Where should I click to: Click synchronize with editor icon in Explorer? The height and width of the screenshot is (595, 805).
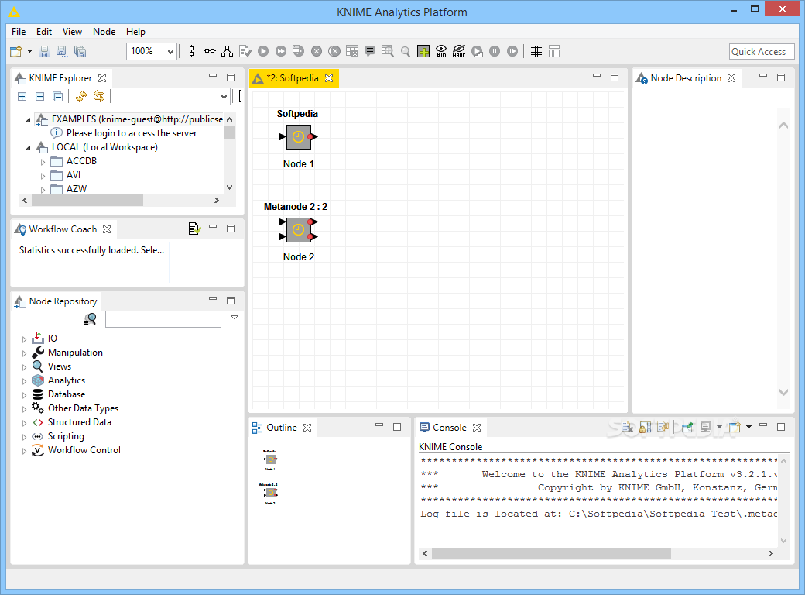pos(98,96)
